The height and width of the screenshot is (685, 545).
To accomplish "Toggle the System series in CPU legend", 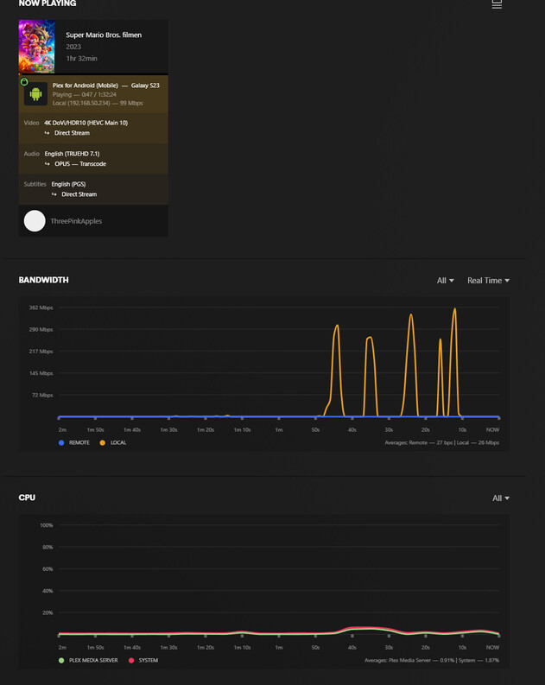I will [143, 660].
